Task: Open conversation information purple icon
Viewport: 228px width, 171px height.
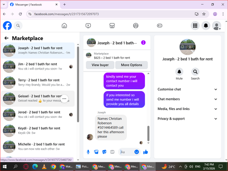Action: [x=143, y=43]
